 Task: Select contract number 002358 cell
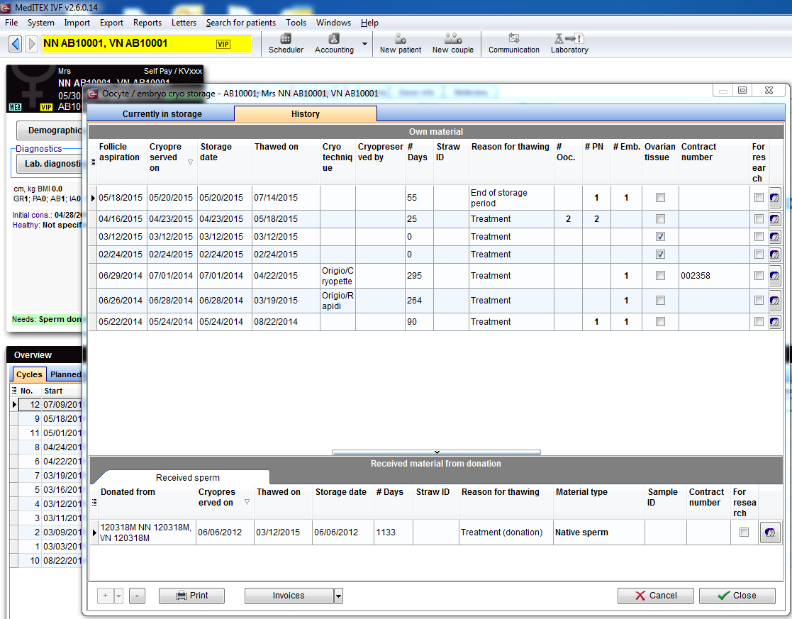click(x=714, y=276)
